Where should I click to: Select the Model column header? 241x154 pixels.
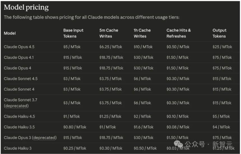(10, 33)
